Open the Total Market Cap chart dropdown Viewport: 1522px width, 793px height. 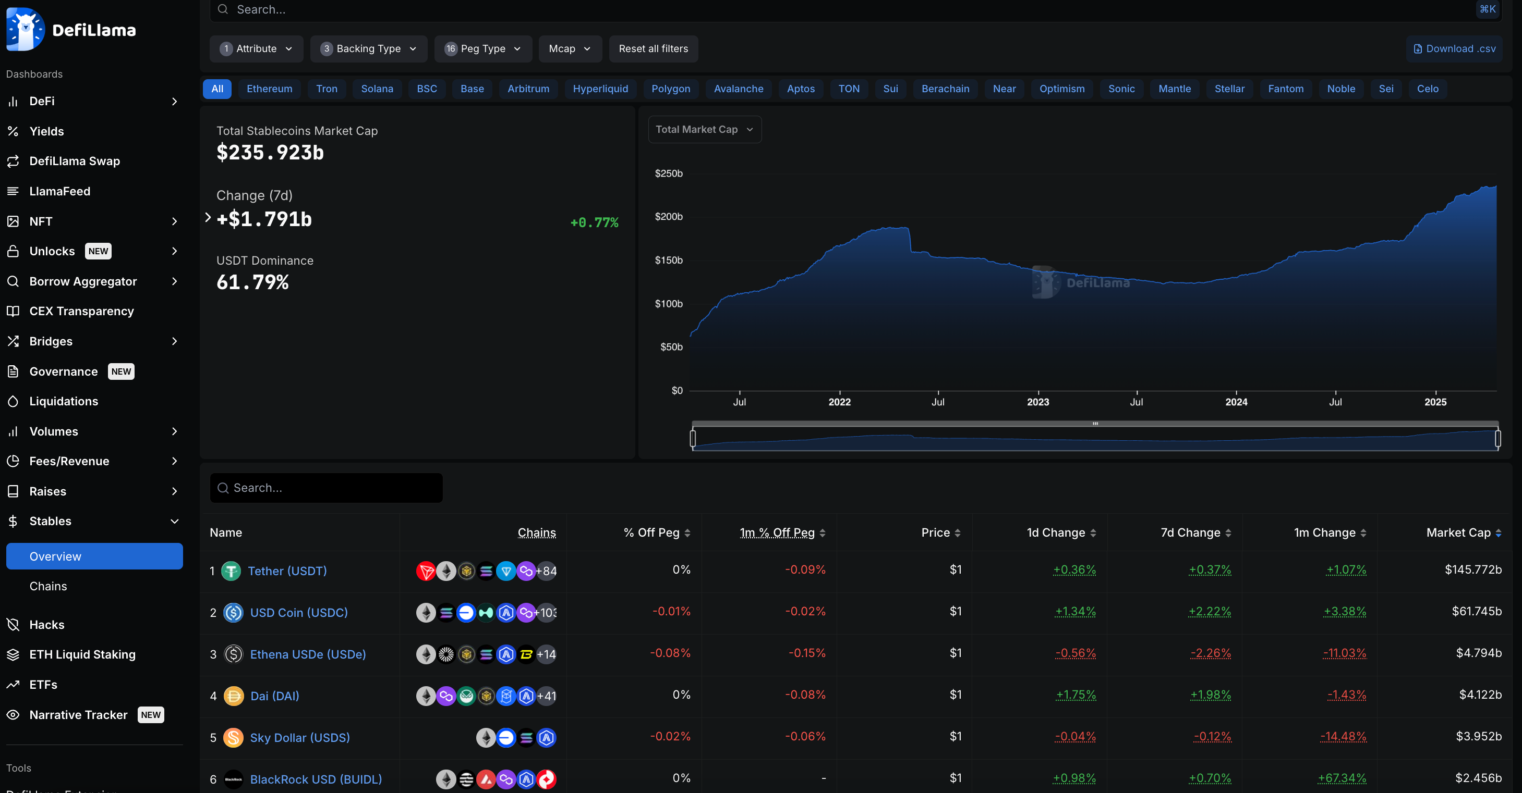704,129
